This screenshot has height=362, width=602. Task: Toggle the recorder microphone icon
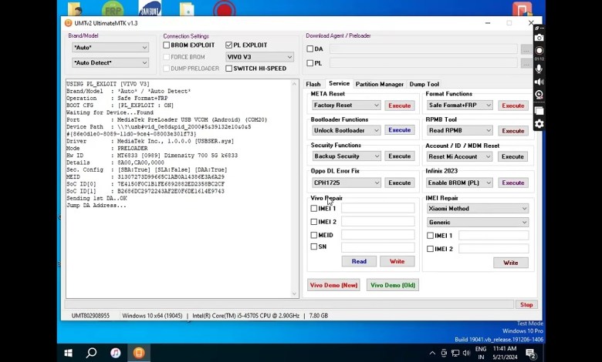pos(539,69)
